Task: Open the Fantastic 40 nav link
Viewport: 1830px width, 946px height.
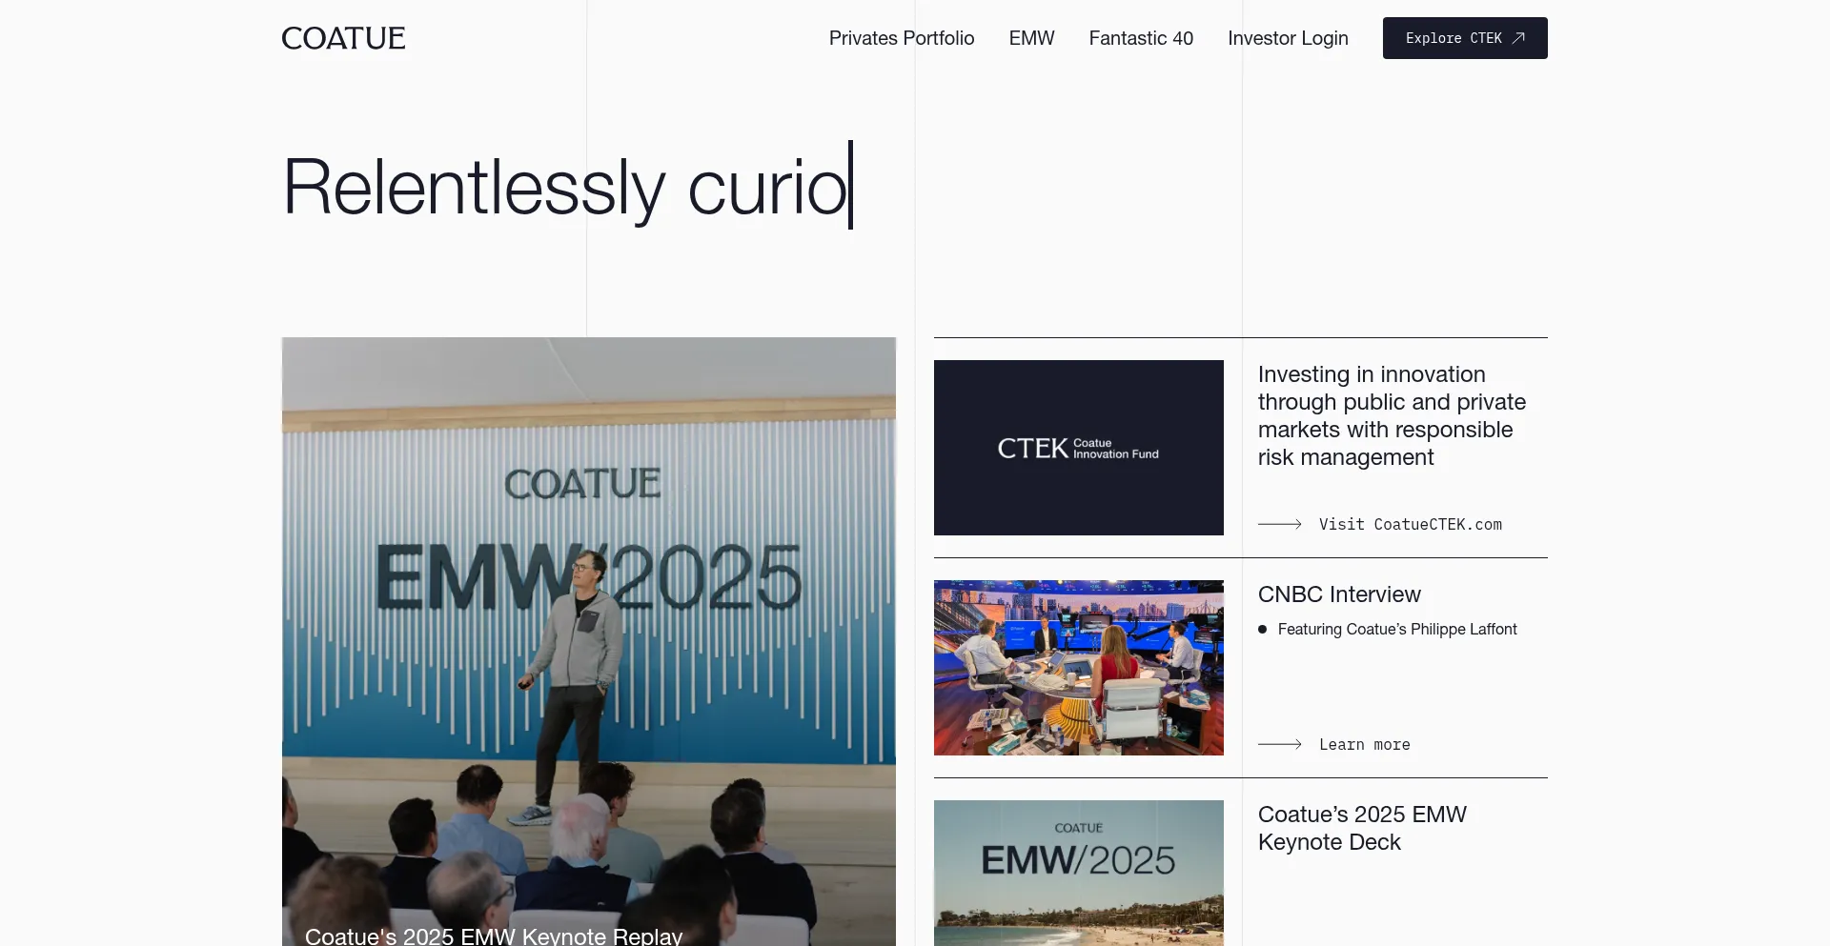Action: tap(1140, 38)
